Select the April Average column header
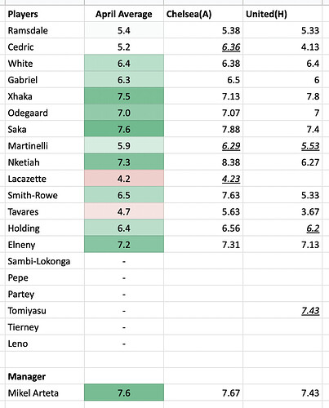The height and width of the screenshot is (408, 329). [124, 14]
